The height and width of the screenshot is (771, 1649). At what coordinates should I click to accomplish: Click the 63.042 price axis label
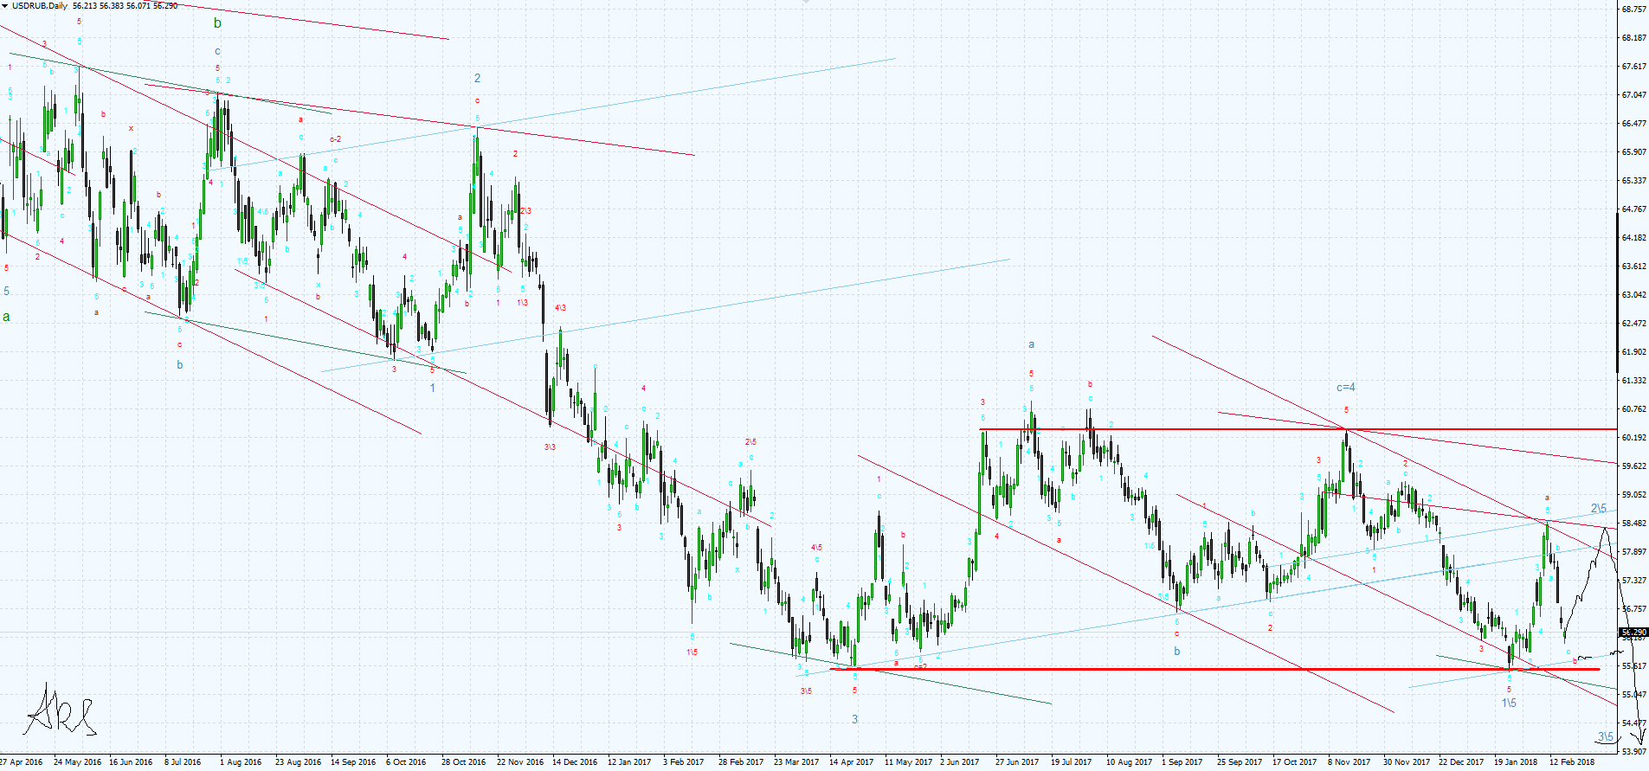point(1634,295)
